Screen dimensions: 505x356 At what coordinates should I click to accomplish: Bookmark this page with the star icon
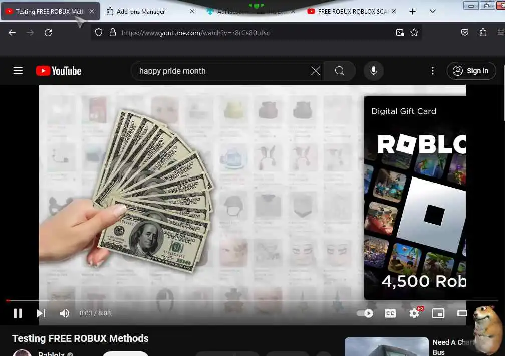click(x=414, y=32)
